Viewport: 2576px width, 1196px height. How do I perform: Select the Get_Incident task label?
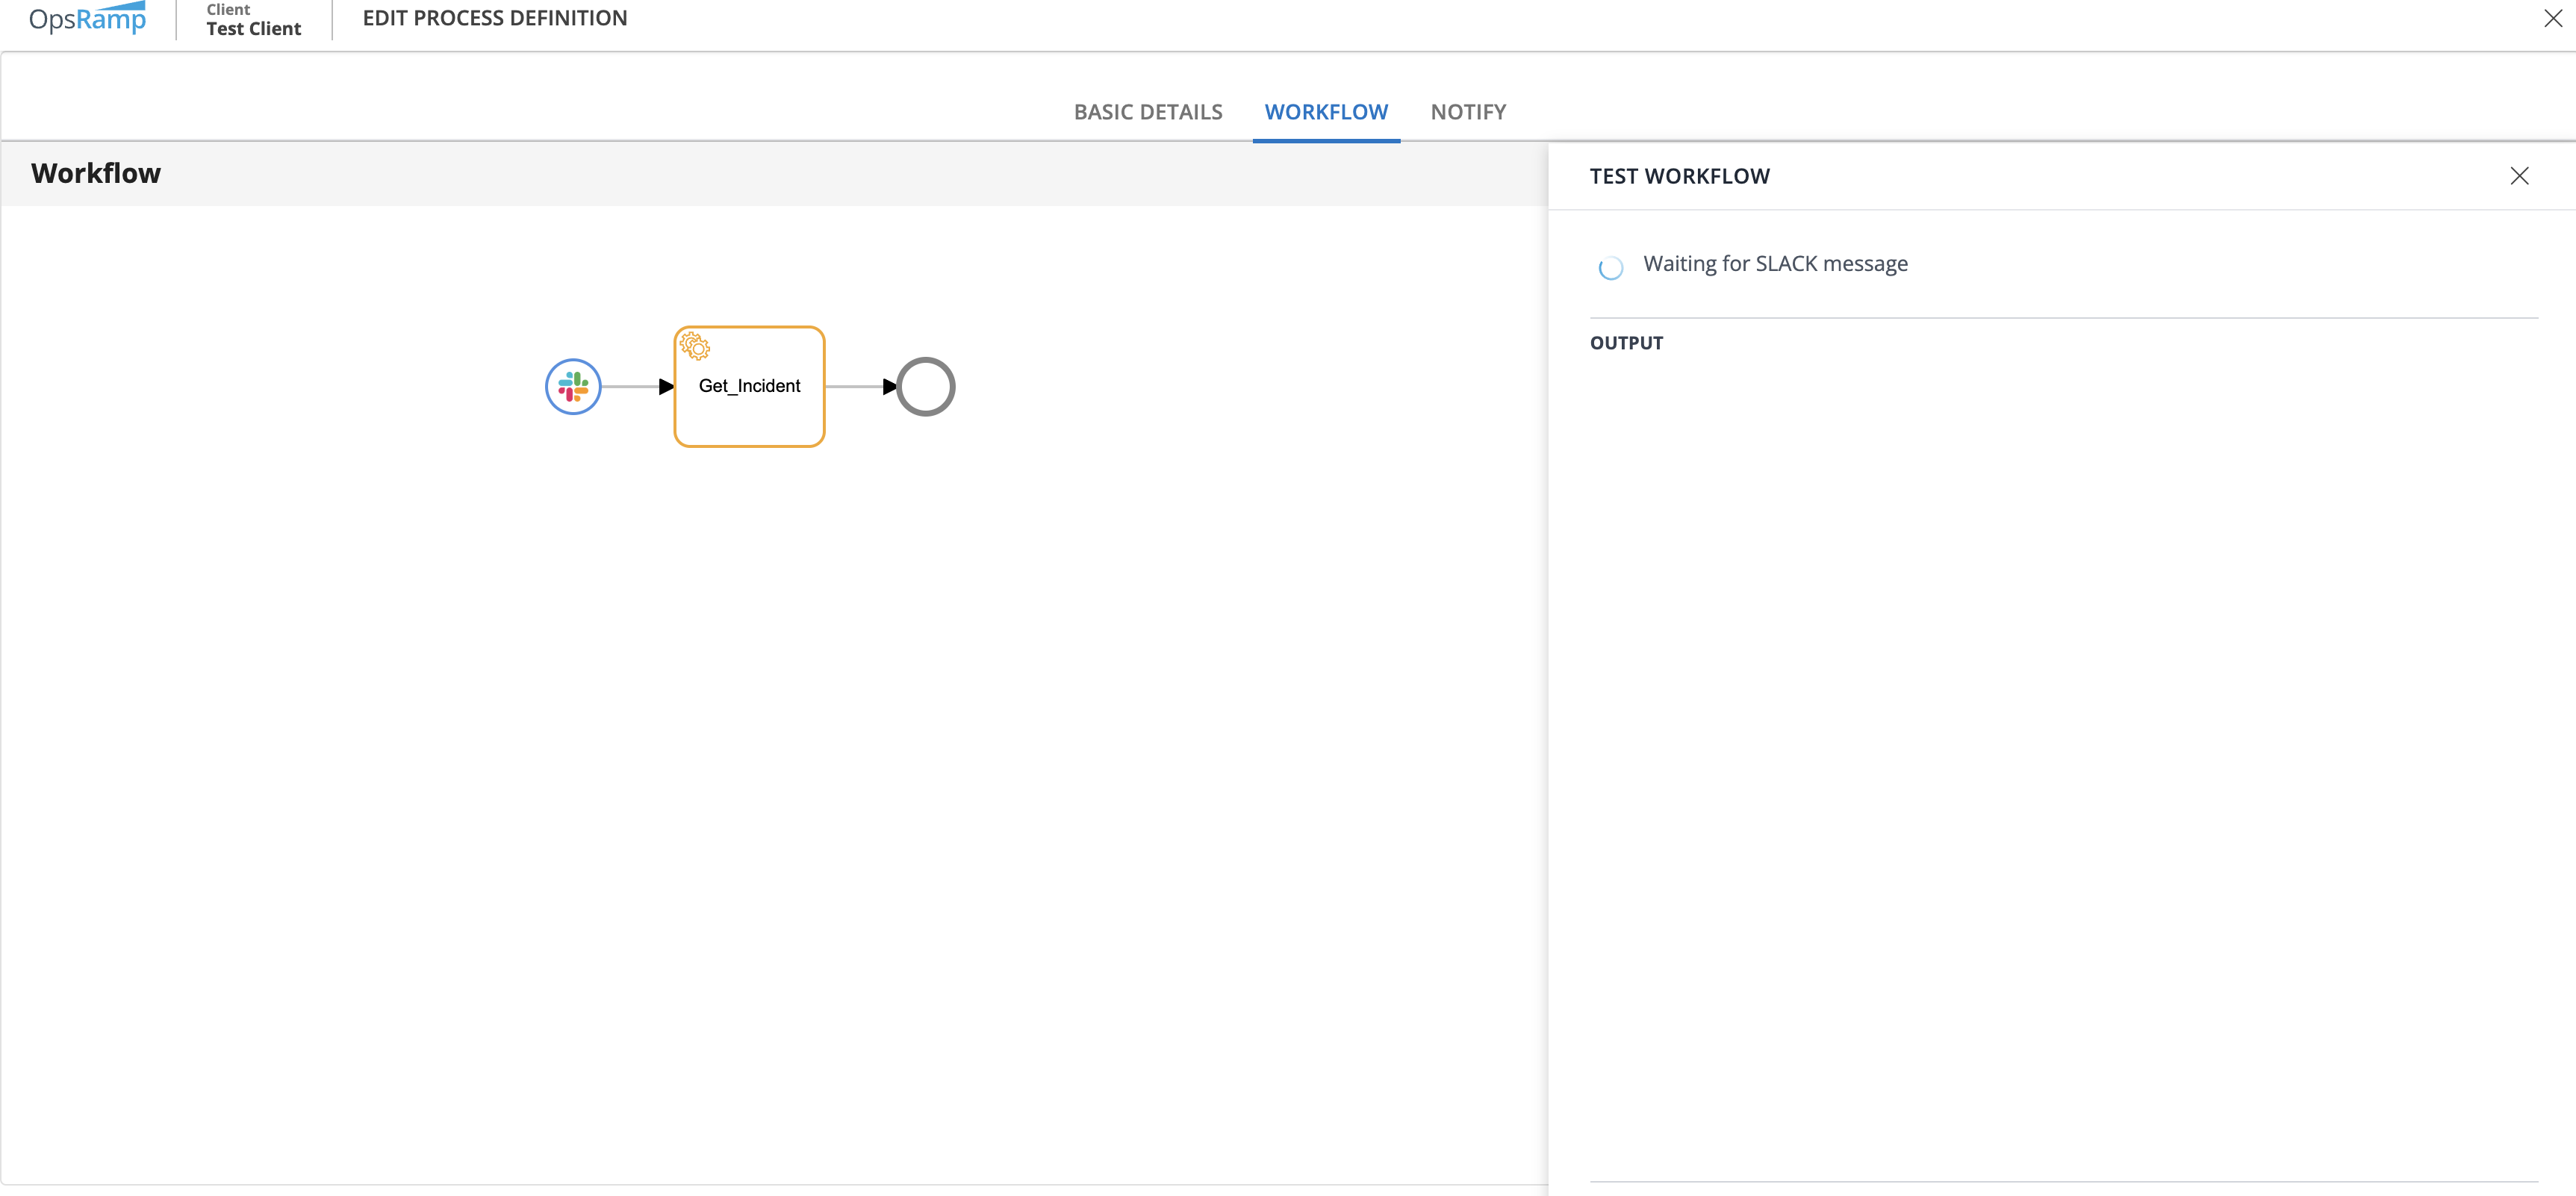(749, 386)
